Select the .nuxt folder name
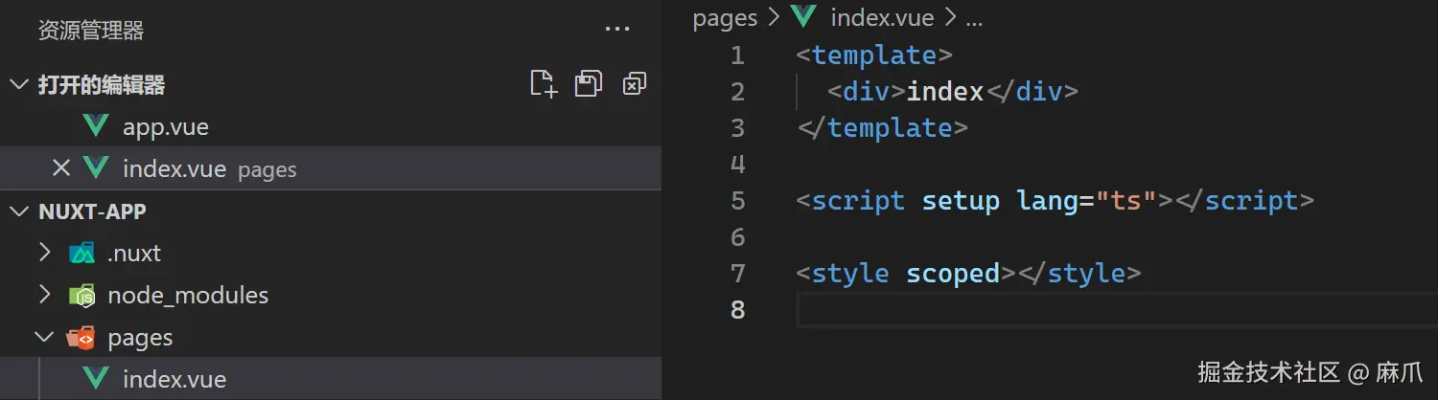 [x=134, y=254]
